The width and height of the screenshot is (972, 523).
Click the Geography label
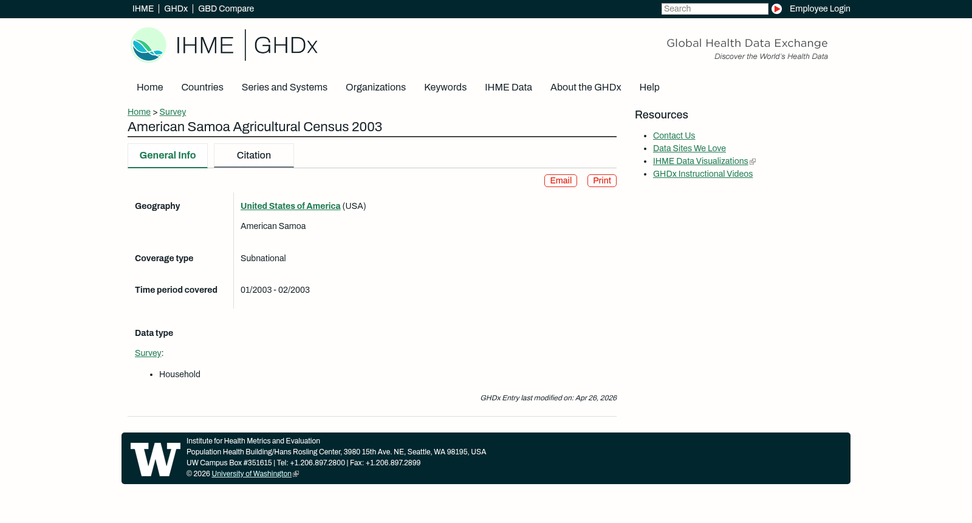[157, 206]
